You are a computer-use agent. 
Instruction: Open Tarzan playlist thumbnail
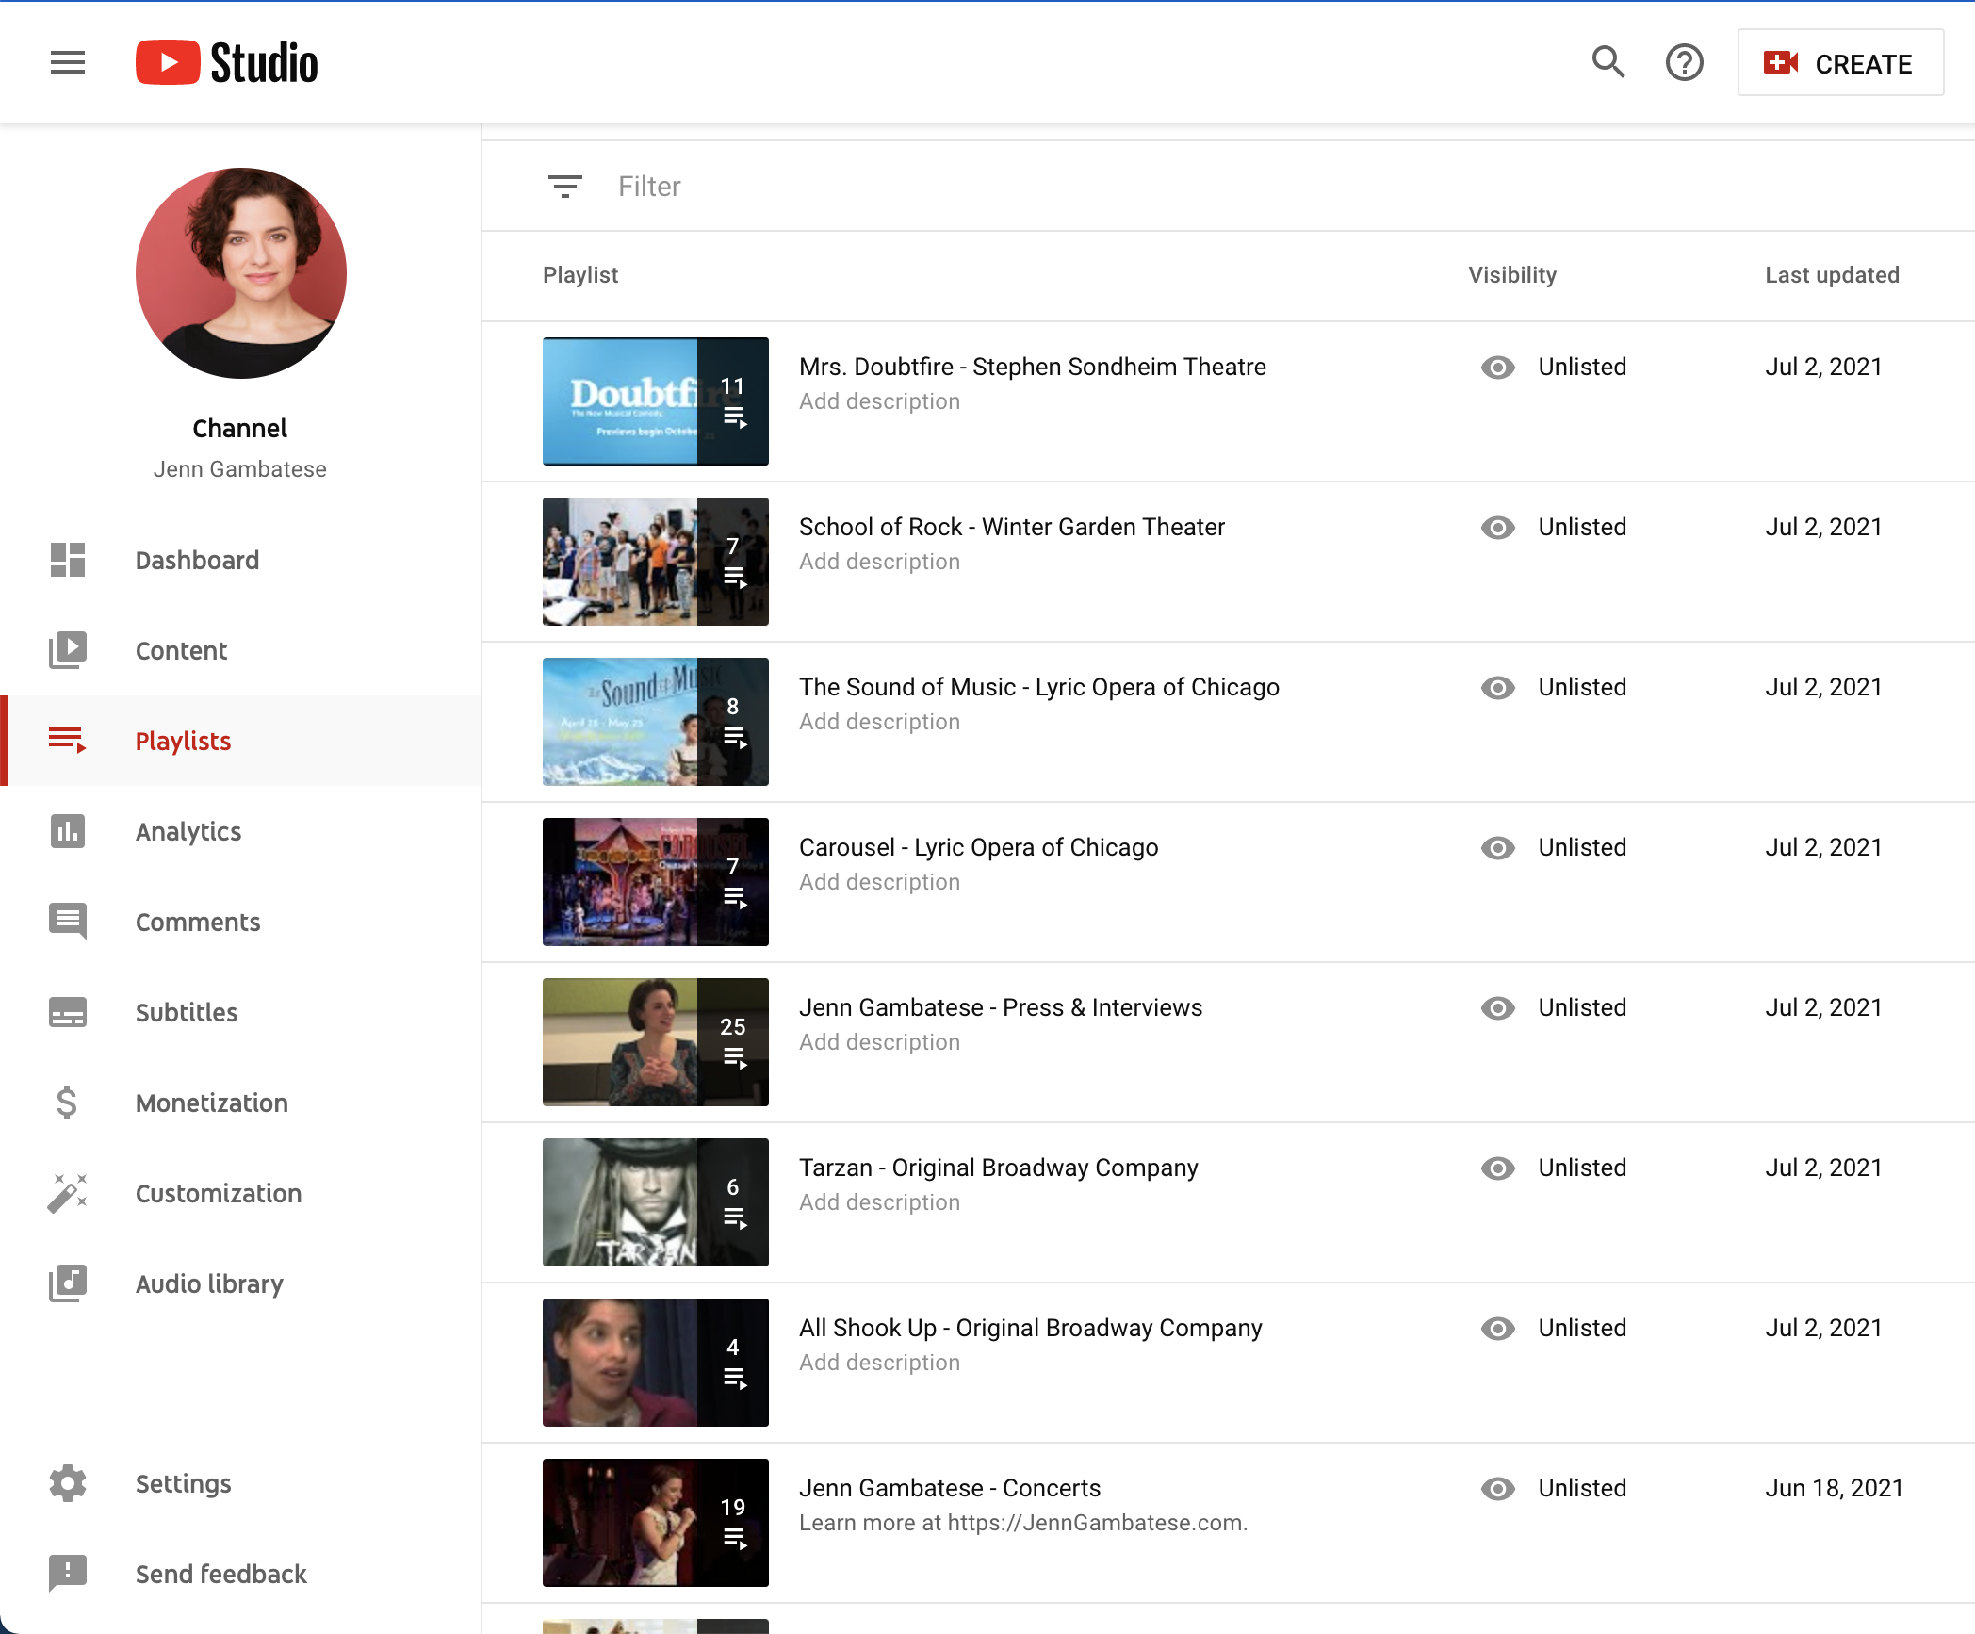pos(656,1202)
